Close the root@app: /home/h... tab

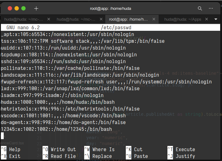[154, 19]
